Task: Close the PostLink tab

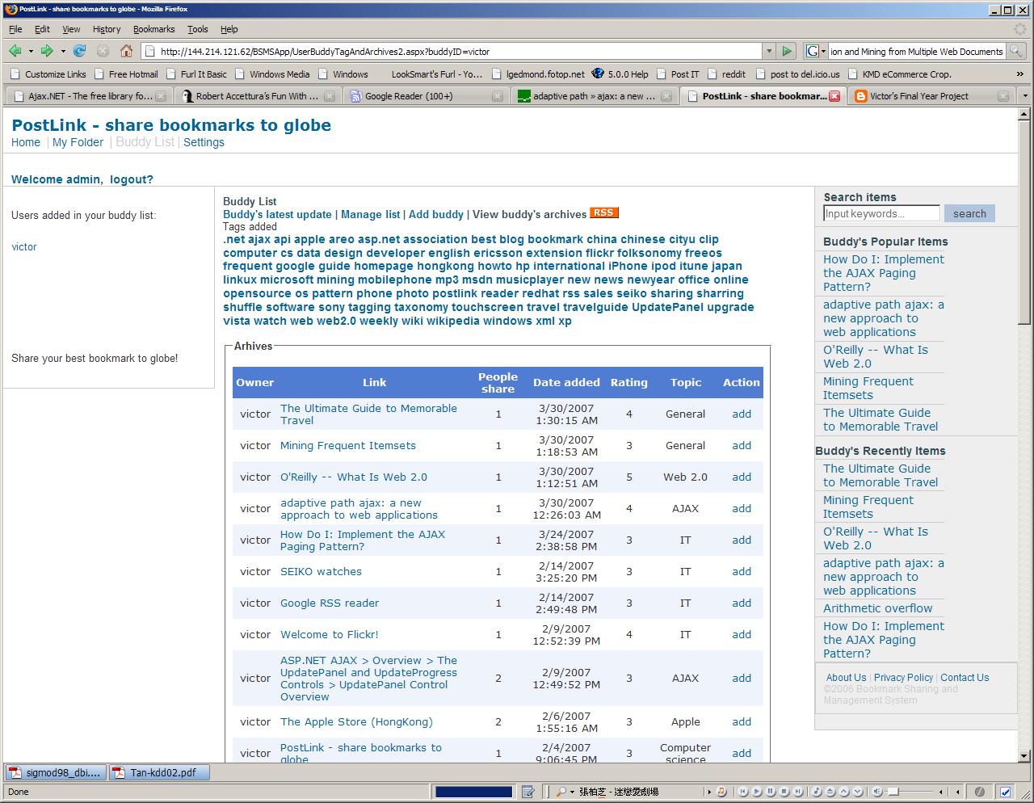Action: (834, 96)
